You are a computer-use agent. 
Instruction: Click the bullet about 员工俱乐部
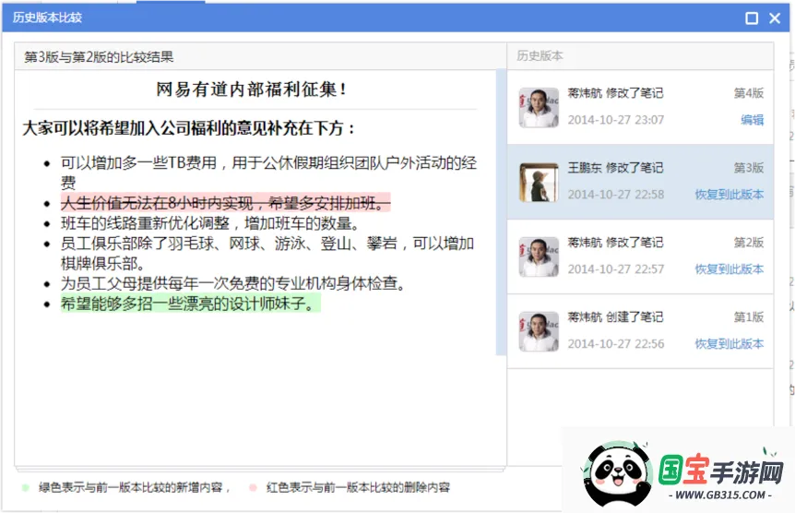tap(267, 253)
